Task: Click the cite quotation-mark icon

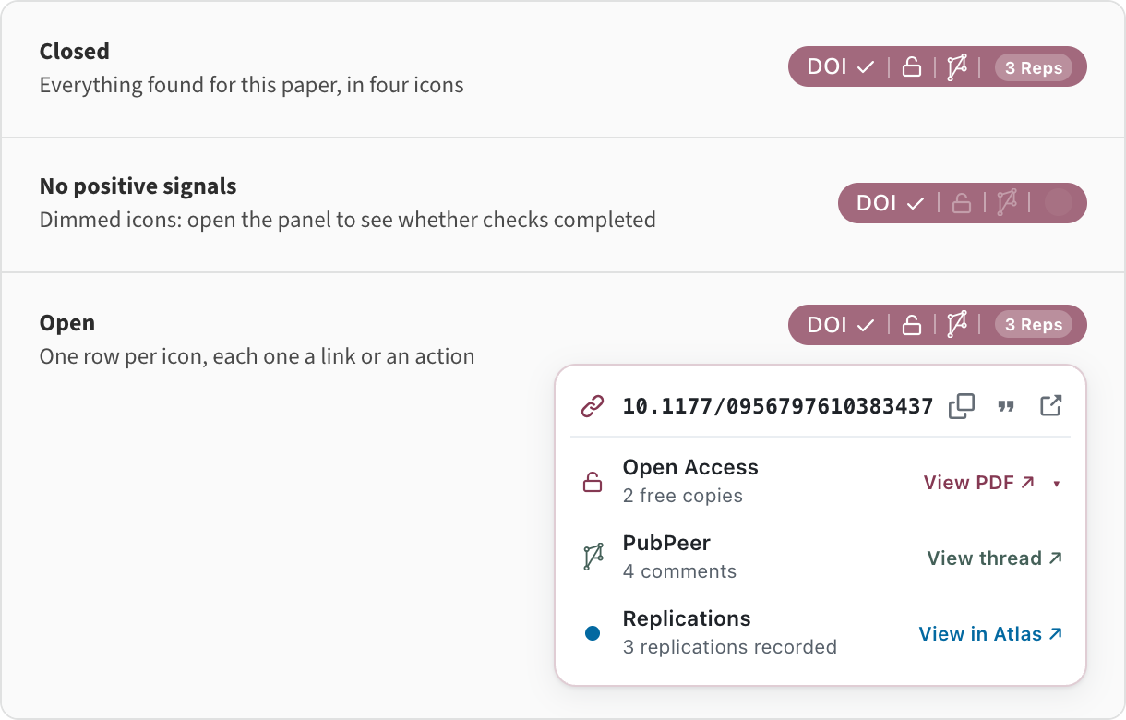Action: click(x=1006, y=406)
